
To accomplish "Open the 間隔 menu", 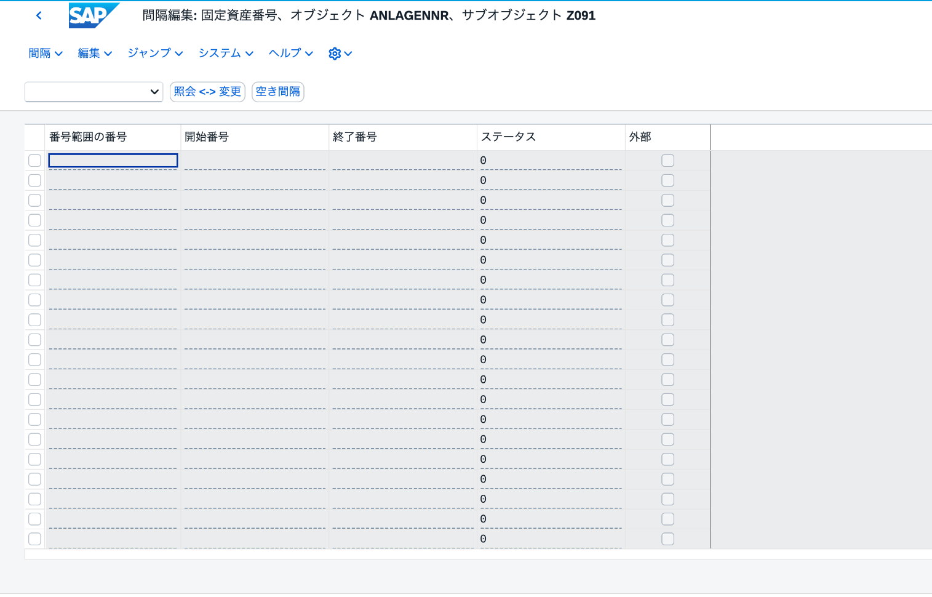I will [x=46, y=54].
